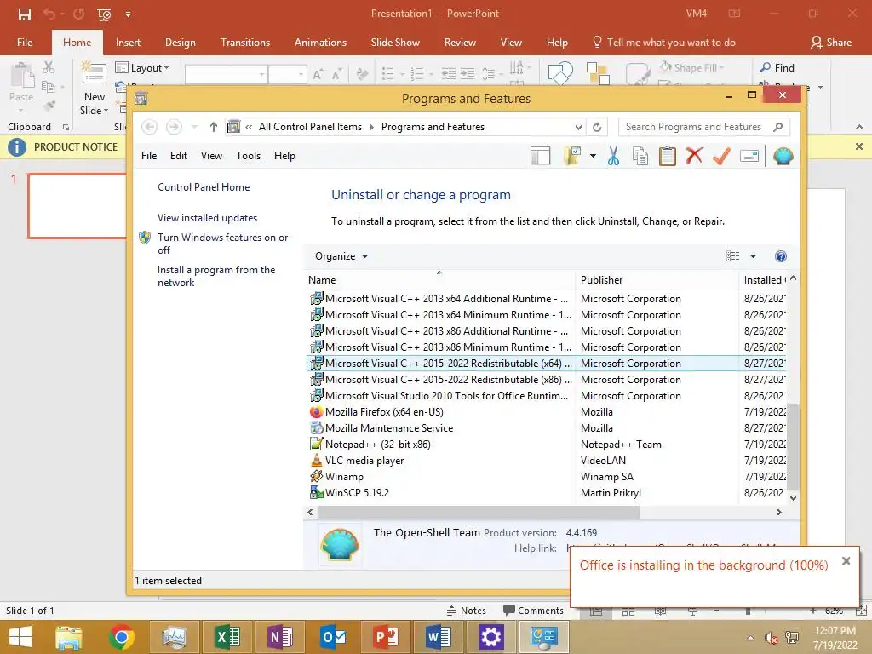Click the File Explorer taskbar icon

pyautogui.click(x=69, y=637)
